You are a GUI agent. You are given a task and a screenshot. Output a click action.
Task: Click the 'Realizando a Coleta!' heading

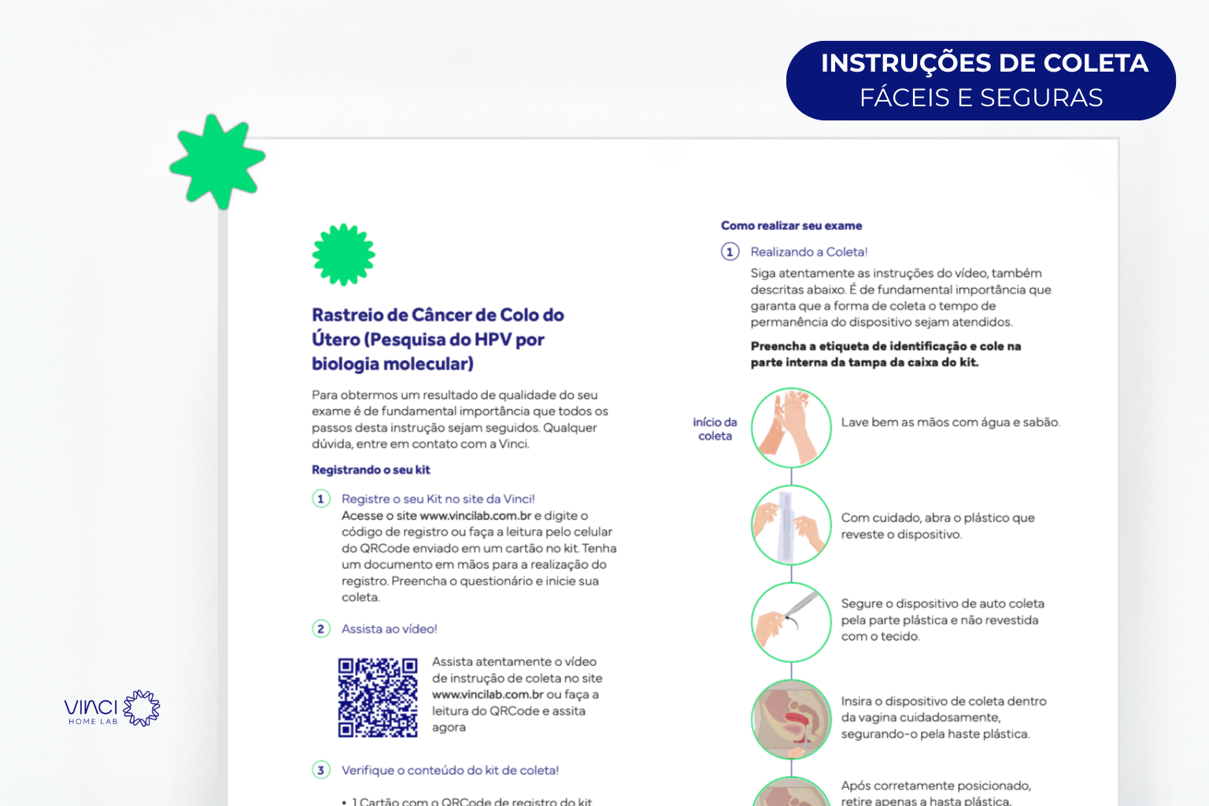[x=809, y=252]
